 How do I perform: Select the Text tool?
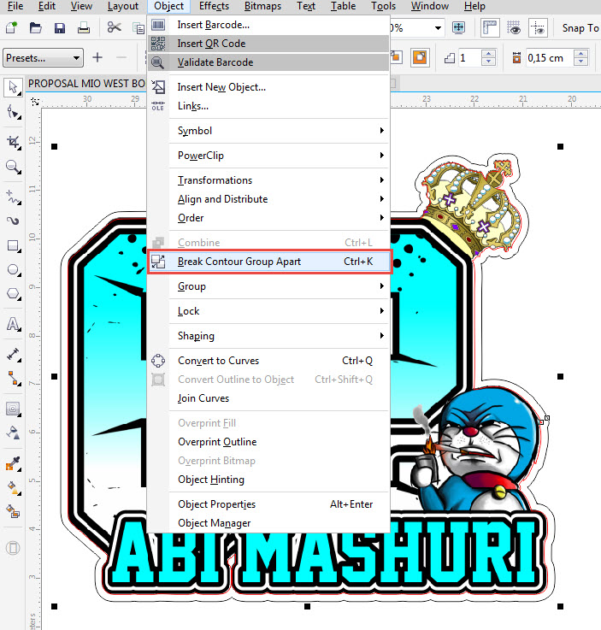click(13, 324)
